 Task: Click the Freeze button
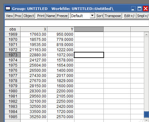point(62,16)
